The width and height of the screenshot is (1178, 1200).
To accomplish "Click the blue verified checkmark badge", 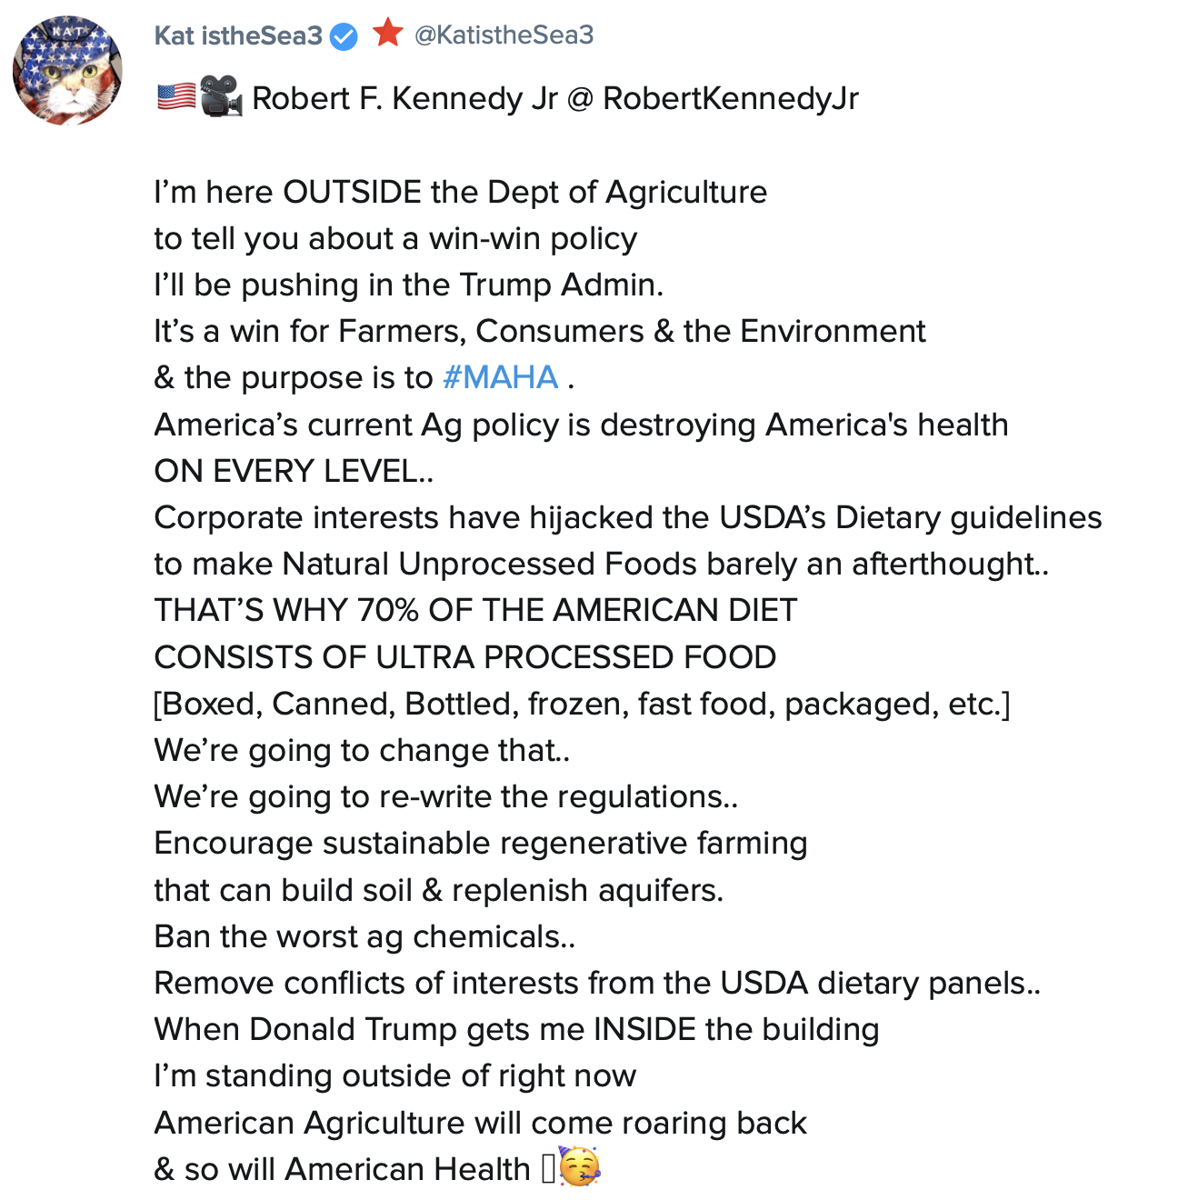I will point(343,36).
